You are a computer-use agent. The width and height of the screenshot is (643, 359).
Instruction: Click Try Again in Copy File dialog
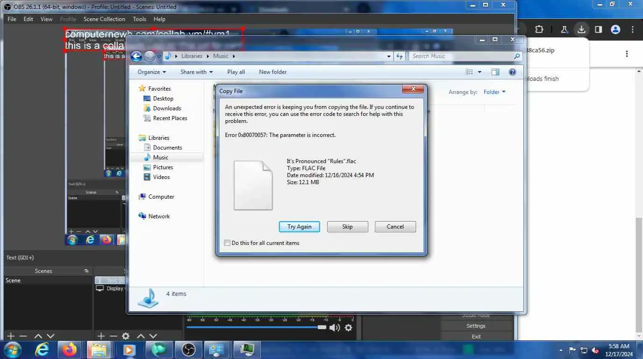coord(299,227)
